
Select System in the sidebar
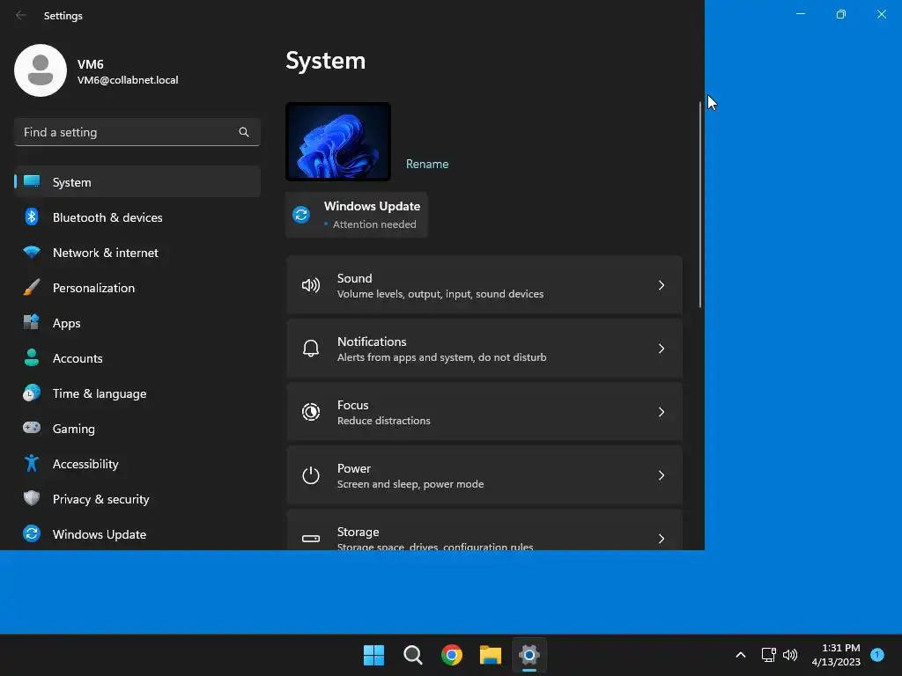[x=137, y=181]
